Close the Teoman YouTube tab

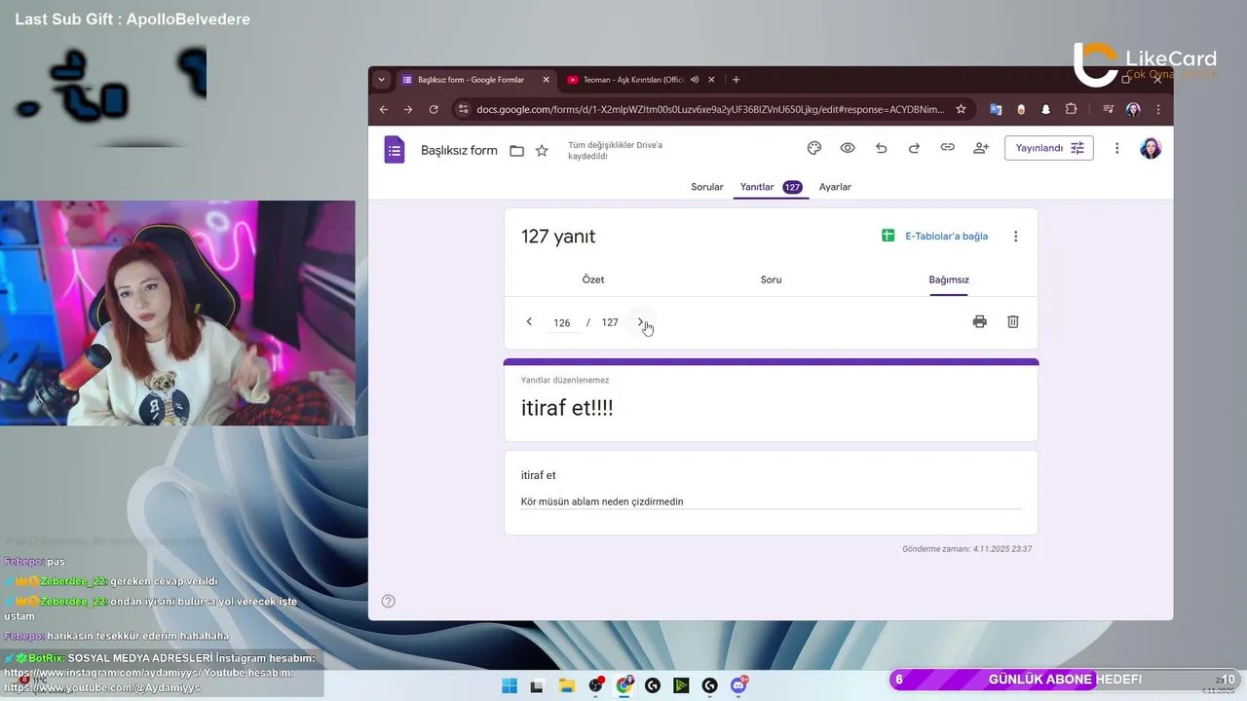point(712,80)
